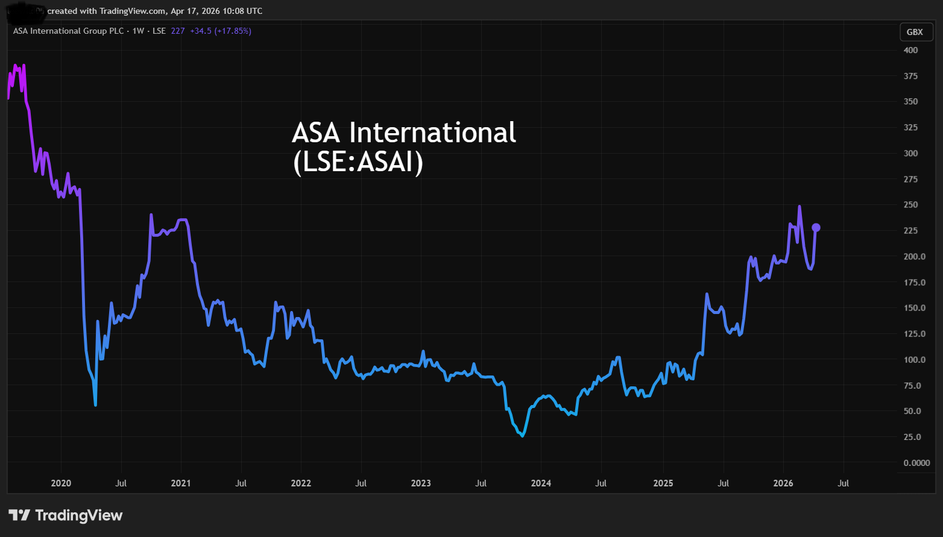Select the 400 value on price scale
943x537 pixels.
point(910,50)
